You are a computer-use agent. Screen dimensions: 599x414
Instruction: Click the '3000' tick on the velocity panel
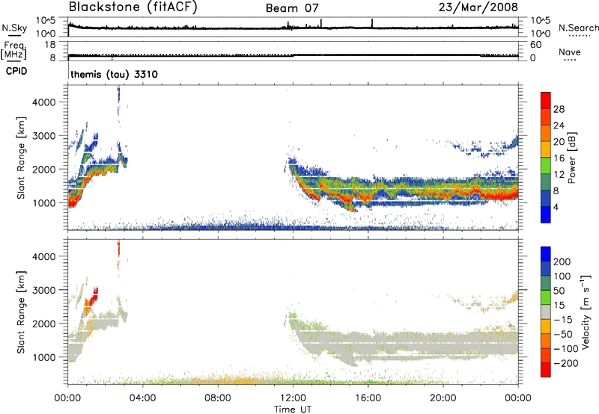[x=44, y=290]
